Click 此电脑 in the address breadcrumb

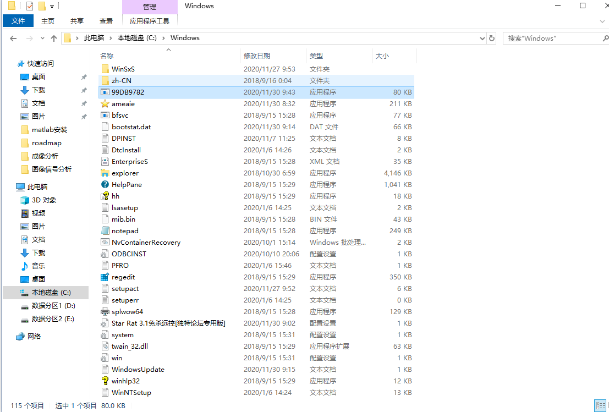pyautogui.click(x=94, y=37)
